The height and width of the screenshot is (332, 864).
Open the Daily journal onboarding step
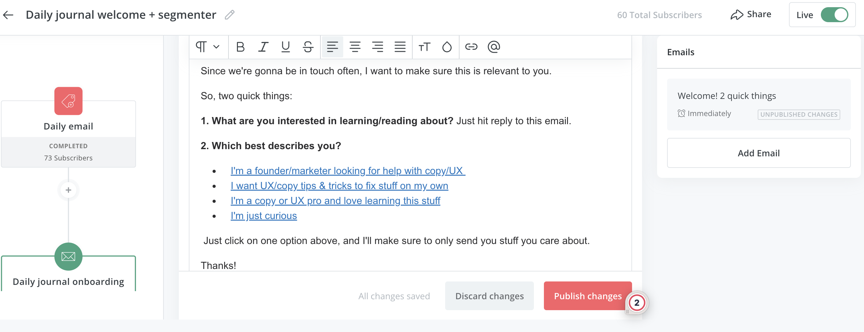(68, 282)
